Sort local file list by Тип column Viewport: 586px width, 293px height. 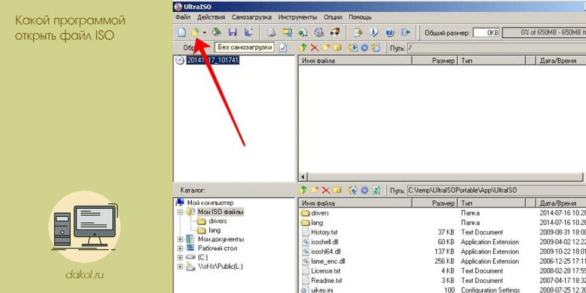491,203
